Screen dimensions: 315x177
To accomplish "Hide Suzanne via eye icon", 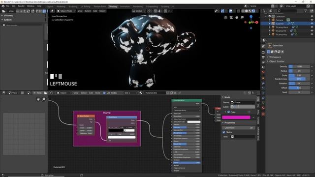I will coord(312,24).
